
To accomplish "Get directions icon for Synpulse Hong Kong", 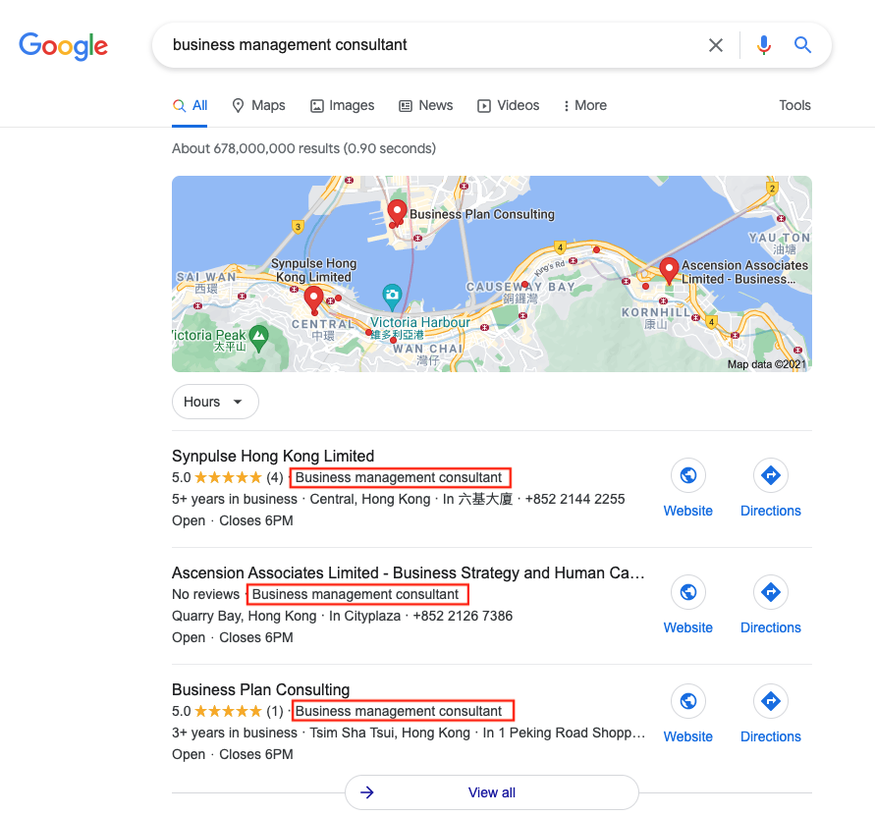I will (x=770, y=476).
